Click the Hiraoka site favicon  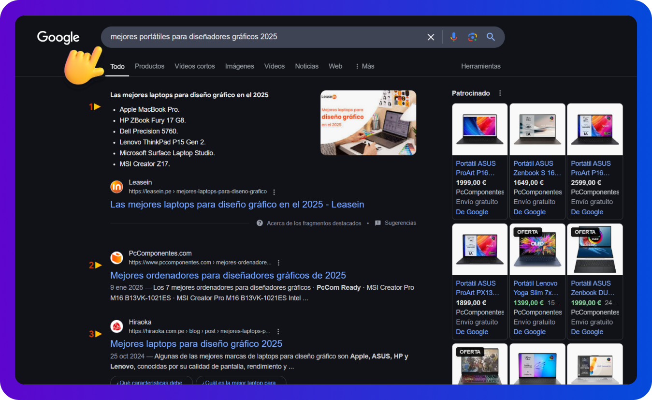point(116,326)
